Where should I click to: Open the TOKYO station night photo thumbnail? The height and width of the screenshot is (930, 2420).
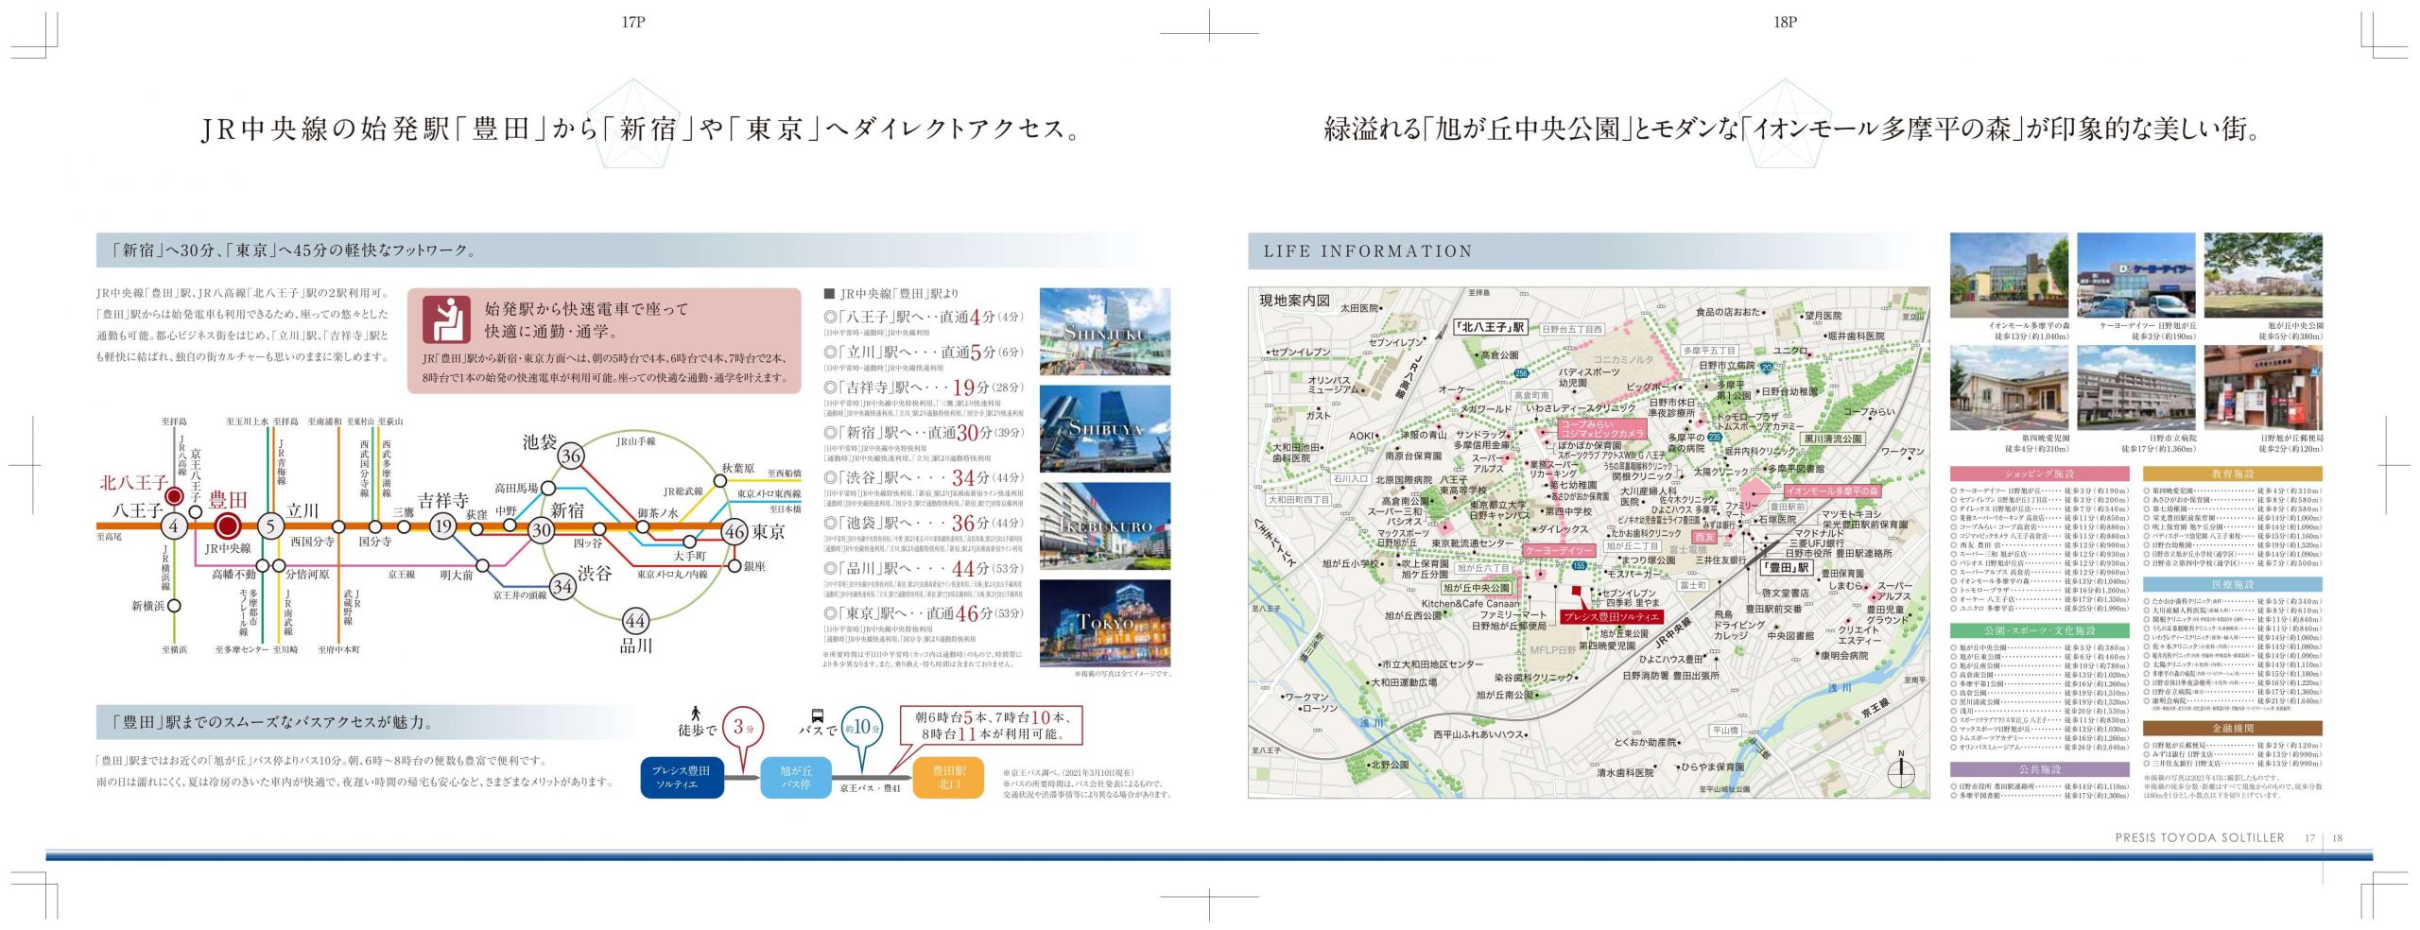pos(1104,623)
